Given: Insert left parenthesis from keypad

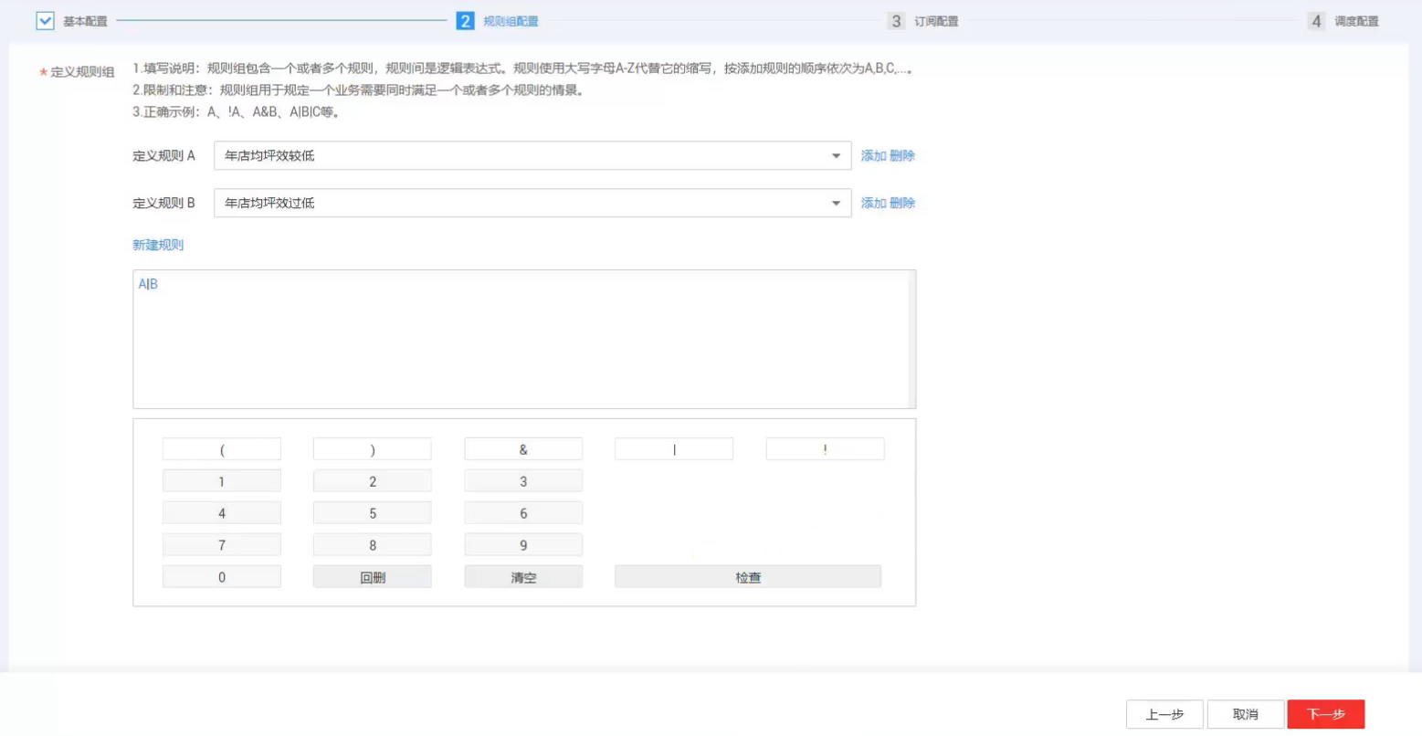Looking at the screenshot, I should (x=222, y=449).
